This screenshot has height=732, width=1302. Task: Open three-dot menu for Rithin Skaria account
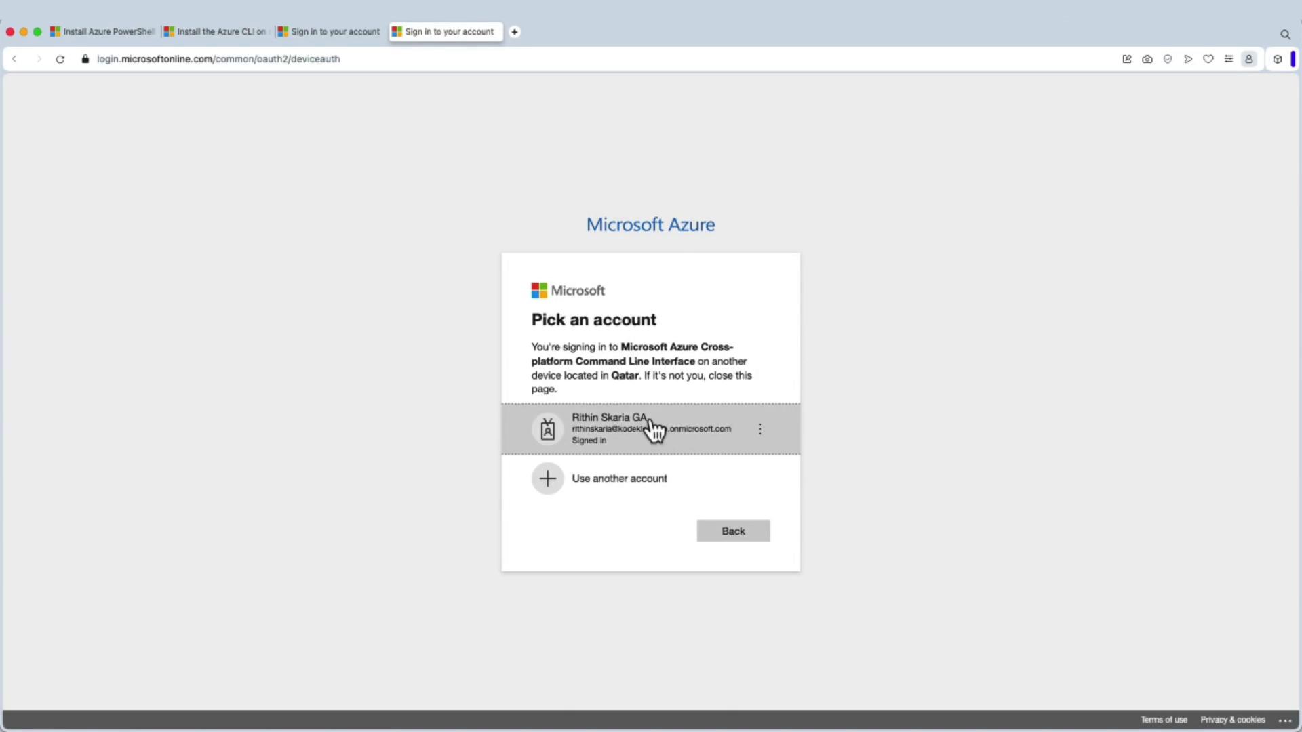tap(759, 429)
